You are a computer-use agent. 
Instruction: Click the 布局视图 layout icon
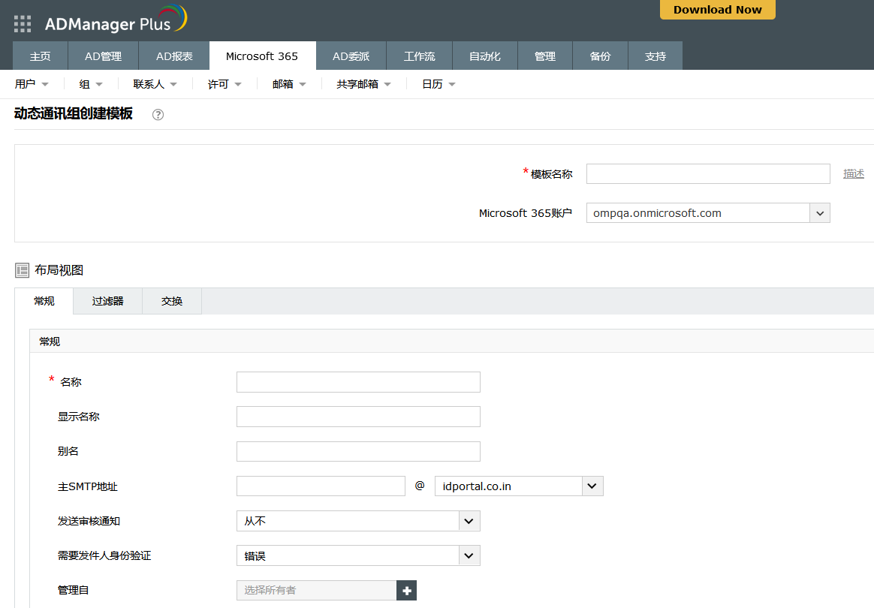(23, 271)
